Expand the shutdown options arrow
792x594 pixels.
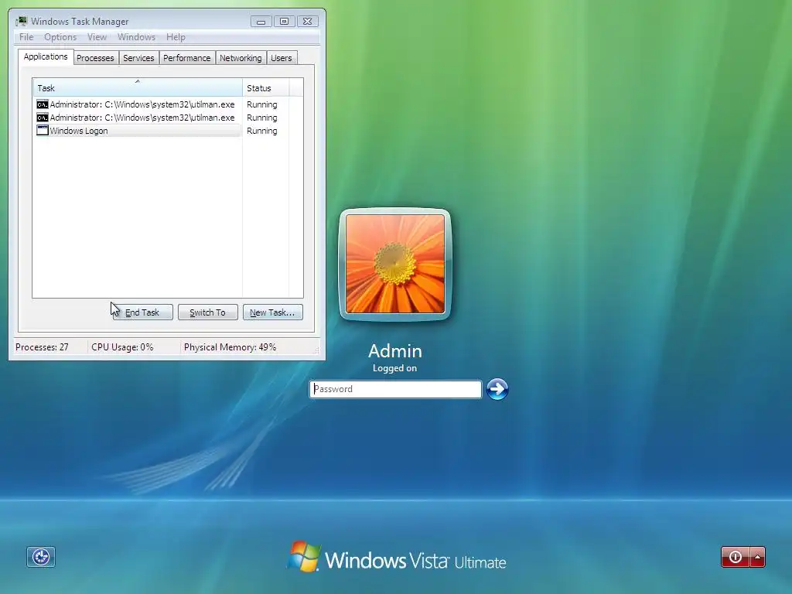[758, 557]
